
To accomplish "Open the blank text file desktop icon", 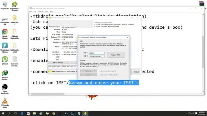I will click(15, 61).
